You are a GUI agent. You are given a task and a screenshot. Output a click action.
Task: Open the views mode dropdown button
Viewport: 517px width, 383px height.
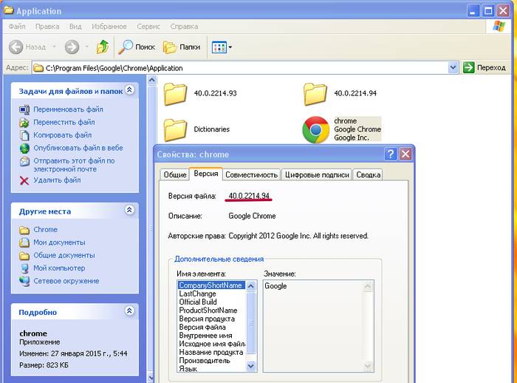point(222,47)
